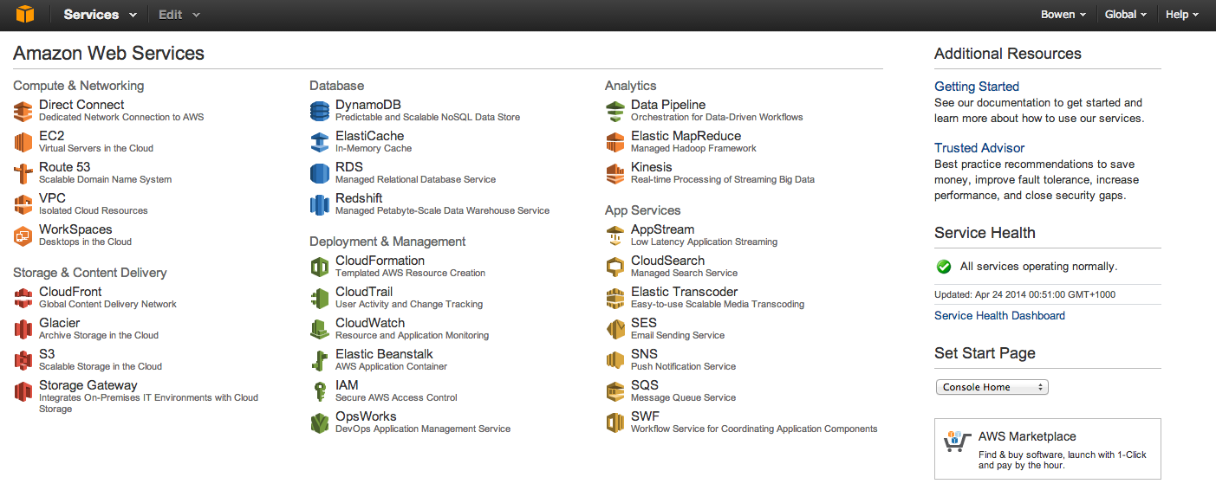Click the Redshift service icon
The width and height of the screenshot is (1216, 503).
coord(320,204)
